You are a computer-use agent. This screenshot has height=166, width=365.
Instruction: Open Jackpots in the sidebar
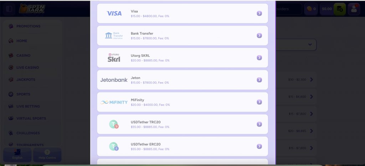(26, 79)
